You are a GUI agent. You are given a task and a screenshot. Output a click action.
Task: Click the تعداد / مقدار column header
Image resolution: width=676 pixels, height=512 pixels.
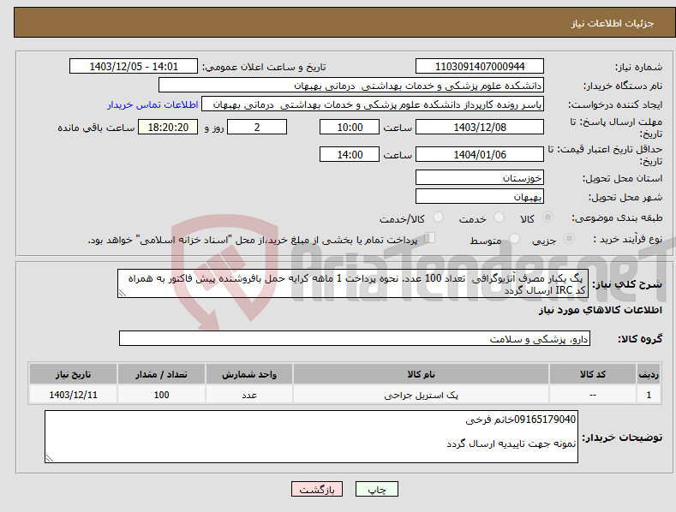[x=161, y=374]
